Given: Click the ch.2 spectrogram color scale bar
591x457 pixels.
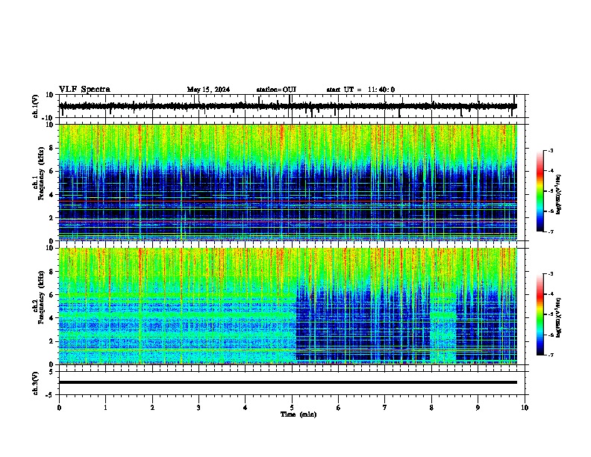Looking at the screenshot, I should (540, 314).
